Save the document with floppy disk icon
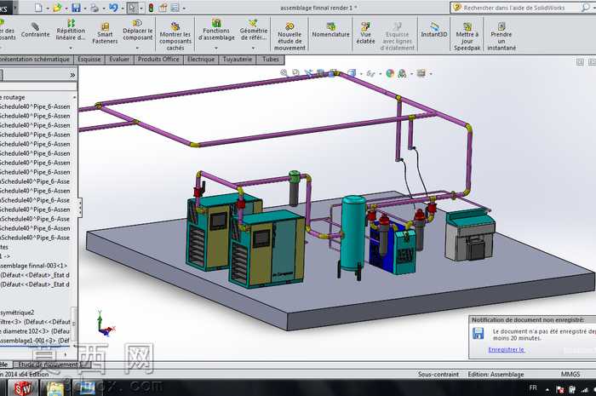Image resolution: width=596 pixels, height=396 pixels. pos(76,7)
